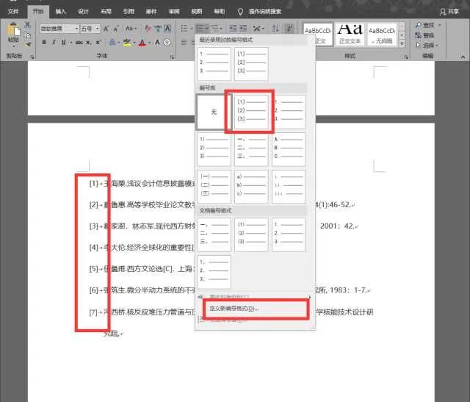The width and height of the screenshot is (470, 402).
Task: Click the Copy icon under Cut
Action: click(x=28, y=35)
